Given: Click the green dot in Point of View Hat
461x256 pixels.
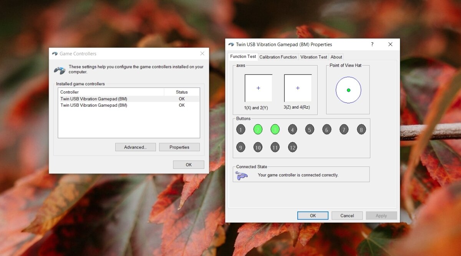Looking at the screenshot, I should coord(348,90).
